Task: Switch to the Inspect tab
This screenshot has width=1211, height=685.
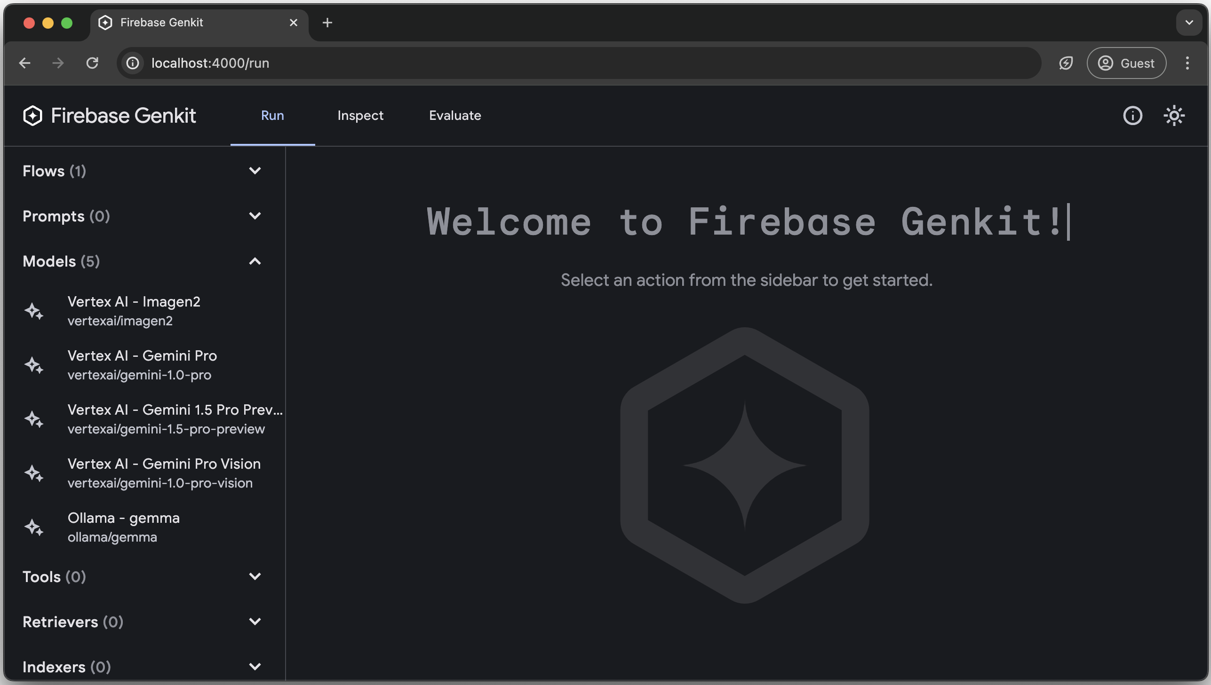Action: (x=360, y=116)
